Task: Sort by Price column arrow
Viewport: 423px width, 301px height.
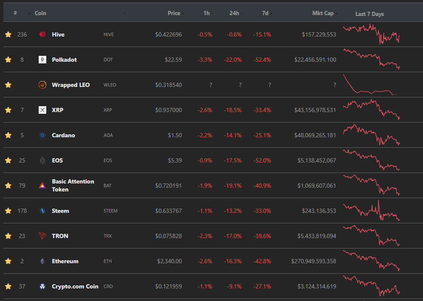Action: tap(183, 13)
